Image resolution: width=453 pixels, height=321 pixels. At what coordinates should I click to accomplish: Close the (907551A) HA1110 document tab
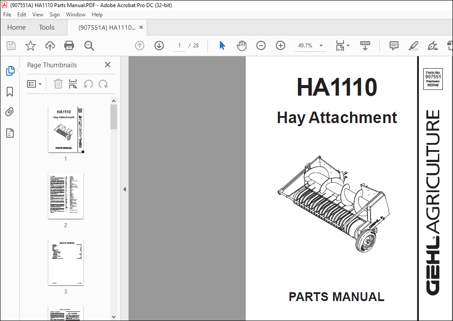[x=141, y=27]
